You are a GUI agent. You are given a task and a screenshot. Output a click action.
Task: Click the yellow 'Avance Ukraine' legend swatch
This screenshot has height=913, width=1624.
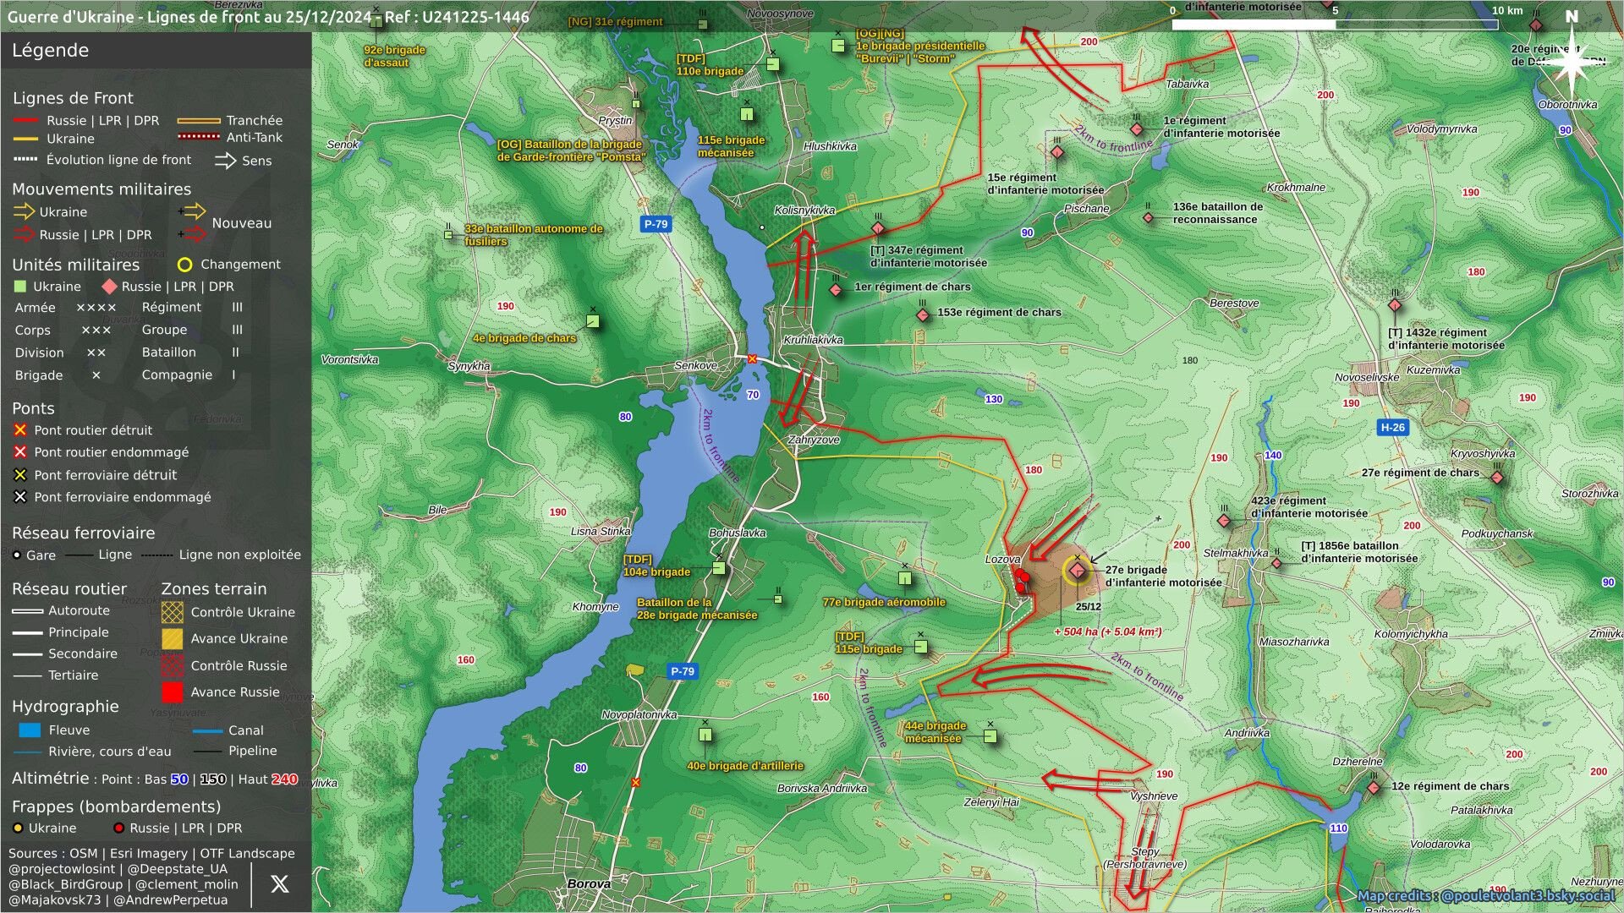coord(172,639)
